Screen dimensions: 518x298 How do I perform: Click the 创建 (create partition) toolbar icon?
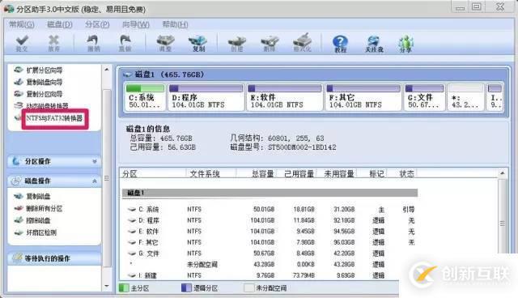coord(236,43)
